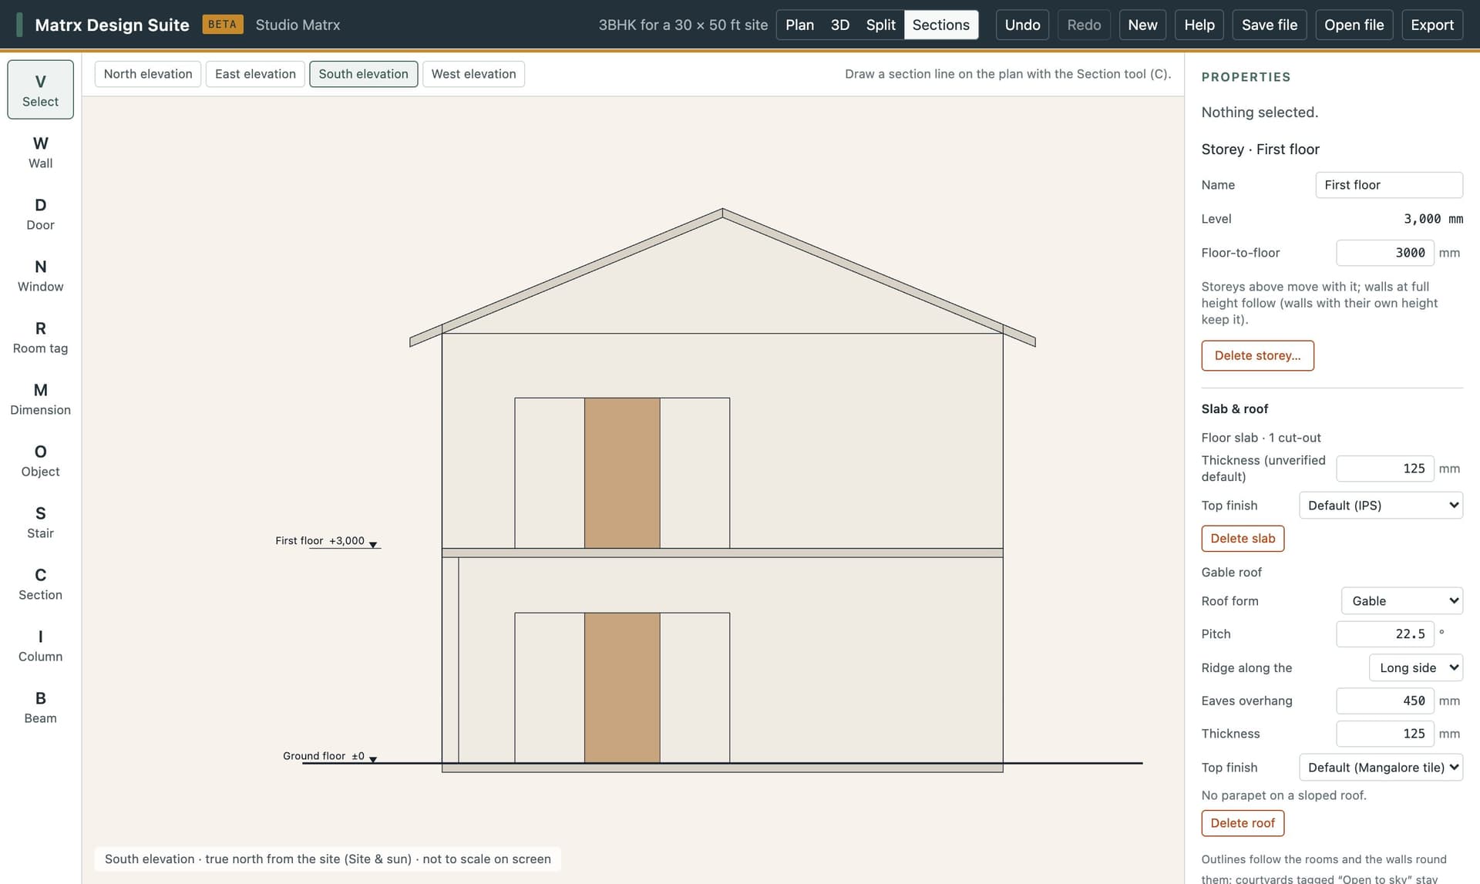Choose the Dimension tool
Screen dimensions: 1480x884
(x=40, y=398)
